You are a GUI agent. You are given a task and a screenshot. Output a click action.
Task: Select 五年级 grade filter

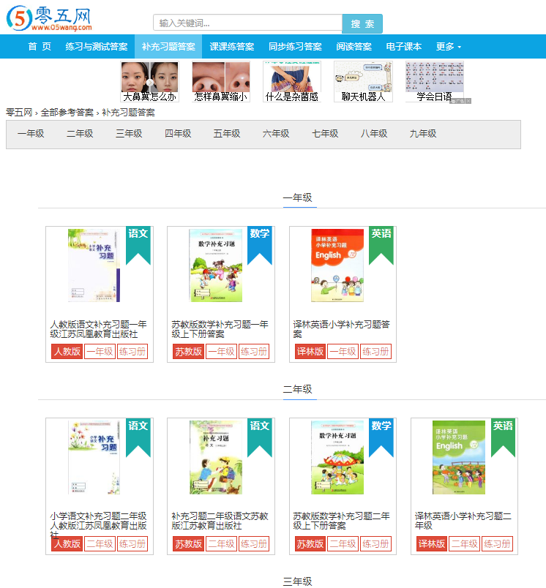[227, 134]
